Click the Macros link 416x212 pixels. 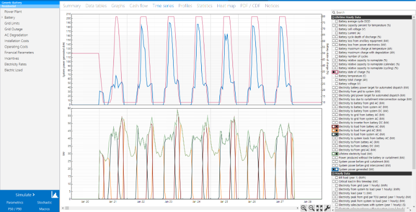coord(44,209)
